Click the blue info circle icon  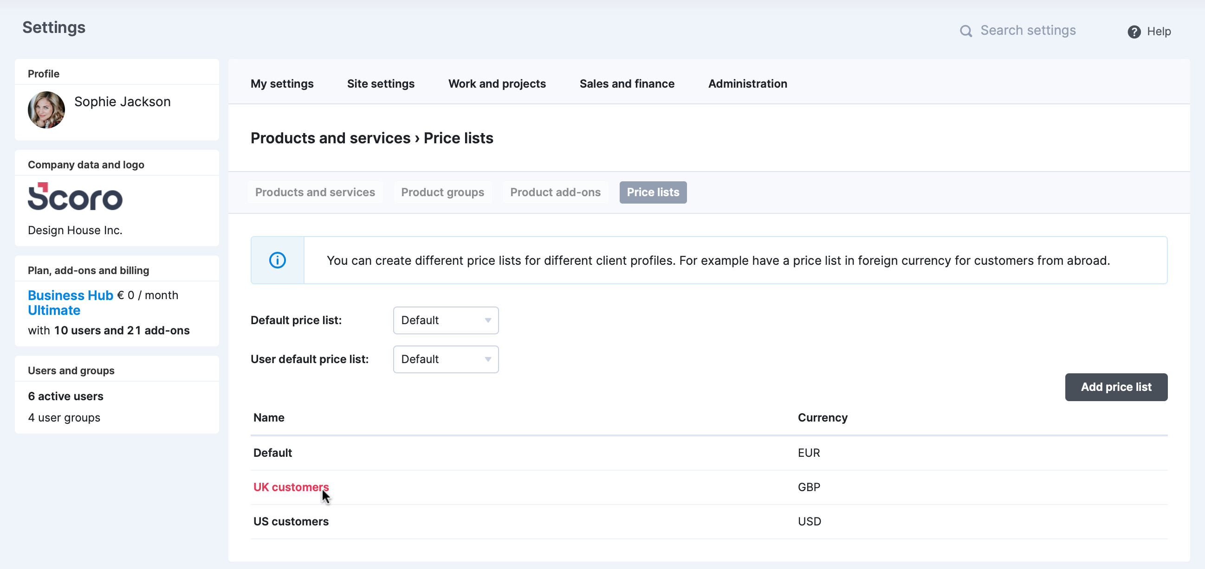coord(278,260)
